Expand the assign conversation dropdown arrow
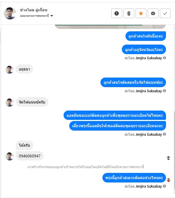Viewport: 175px width, 198px height. pyautogui.click(x=52, y=16)
